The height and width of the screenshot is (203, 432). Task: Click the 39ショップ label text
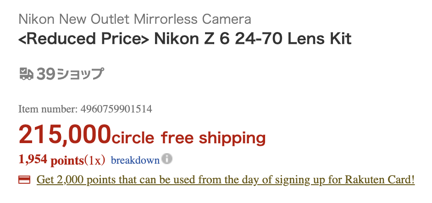click(80, 74)
